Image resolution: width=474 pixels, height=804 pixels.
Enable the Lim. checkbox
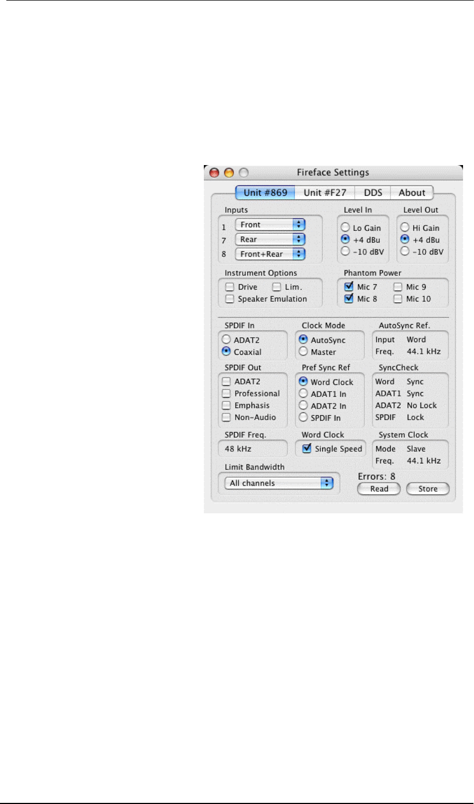[x=277, y=287]
